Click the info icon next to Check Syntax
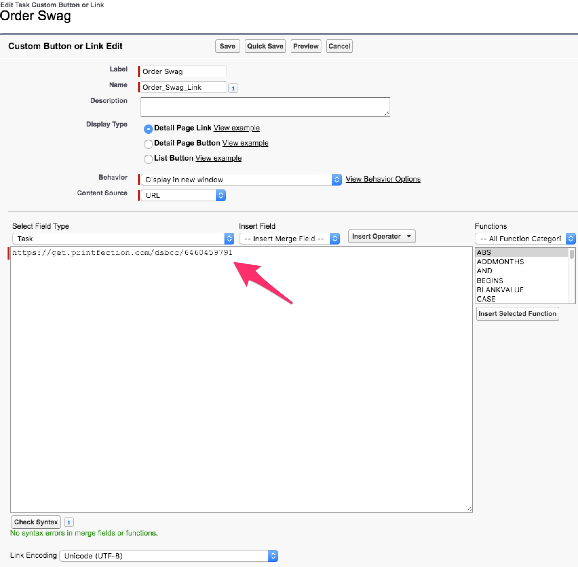This screenshot has height=567, width=578. [68, 522]
